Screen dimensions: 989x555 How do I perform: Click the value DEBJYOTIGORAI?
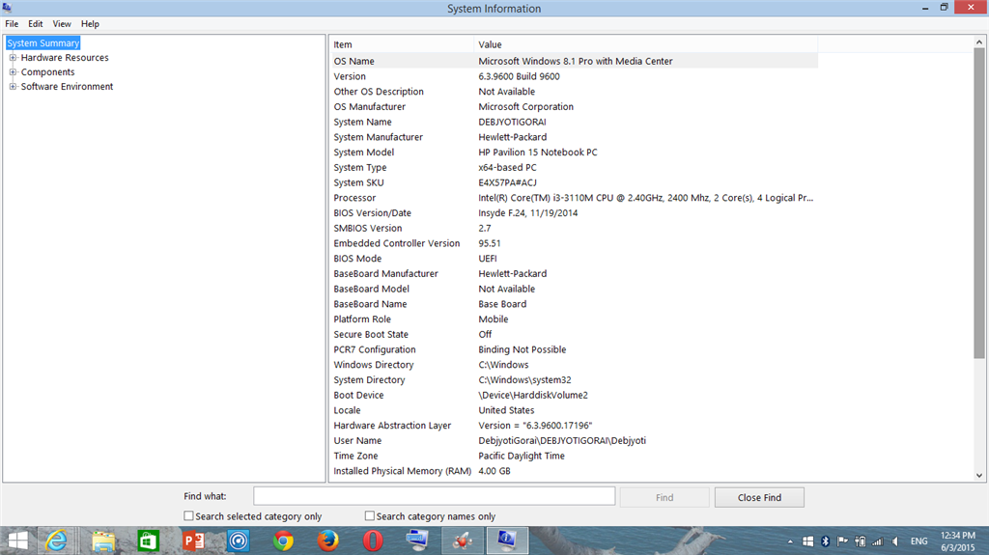[x=512, y=122]
